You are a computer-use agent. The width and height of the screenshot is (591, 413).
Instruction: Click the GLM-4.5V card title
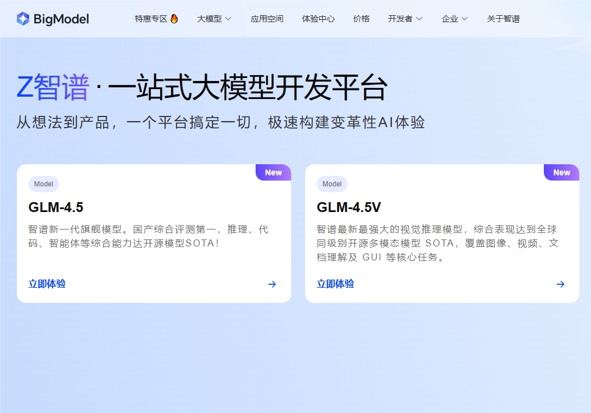tap(349, 207)
